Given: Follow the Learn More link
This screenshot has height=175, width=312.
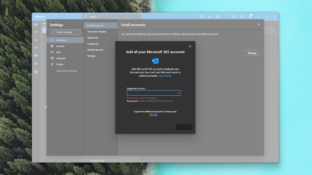Looking at the screenshot, I should click(x=165, y=76).
